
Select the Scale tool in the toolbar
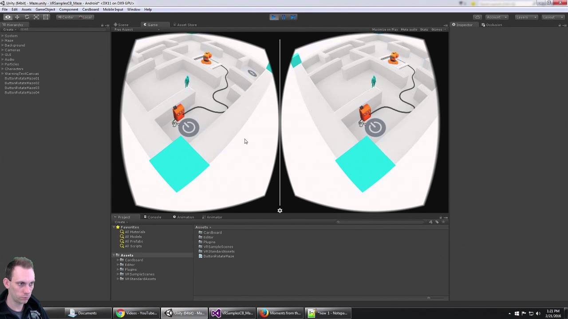pyautogui.click(x=37, y=17)
